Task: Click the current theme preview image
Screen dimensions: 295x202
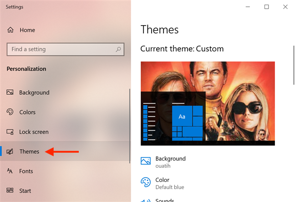Action: pos(208,104)
